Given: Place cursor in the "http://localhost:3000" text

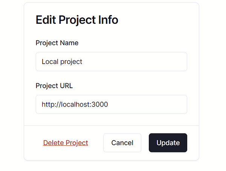Looking at the screenshot, I should [x=75, y=104].
